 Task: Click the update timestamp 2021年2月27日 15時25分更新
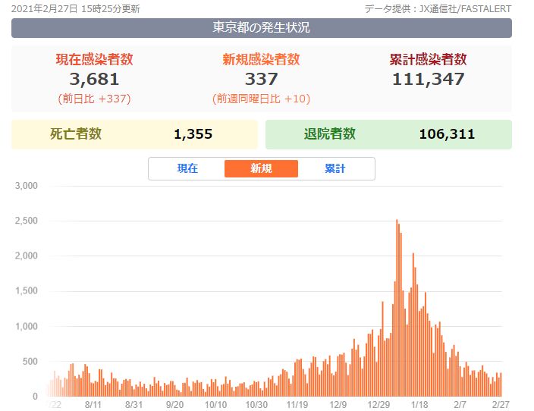[x=76, y=9]
